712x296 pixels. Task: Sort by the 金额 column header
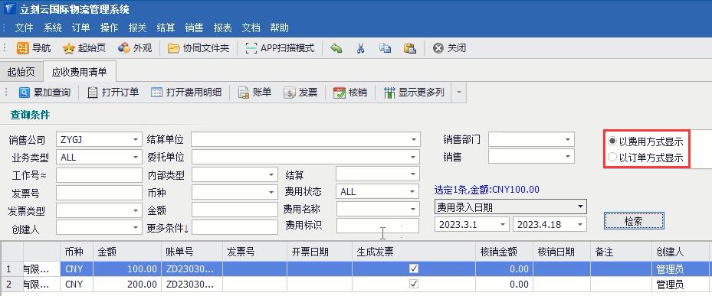[127, 252]
